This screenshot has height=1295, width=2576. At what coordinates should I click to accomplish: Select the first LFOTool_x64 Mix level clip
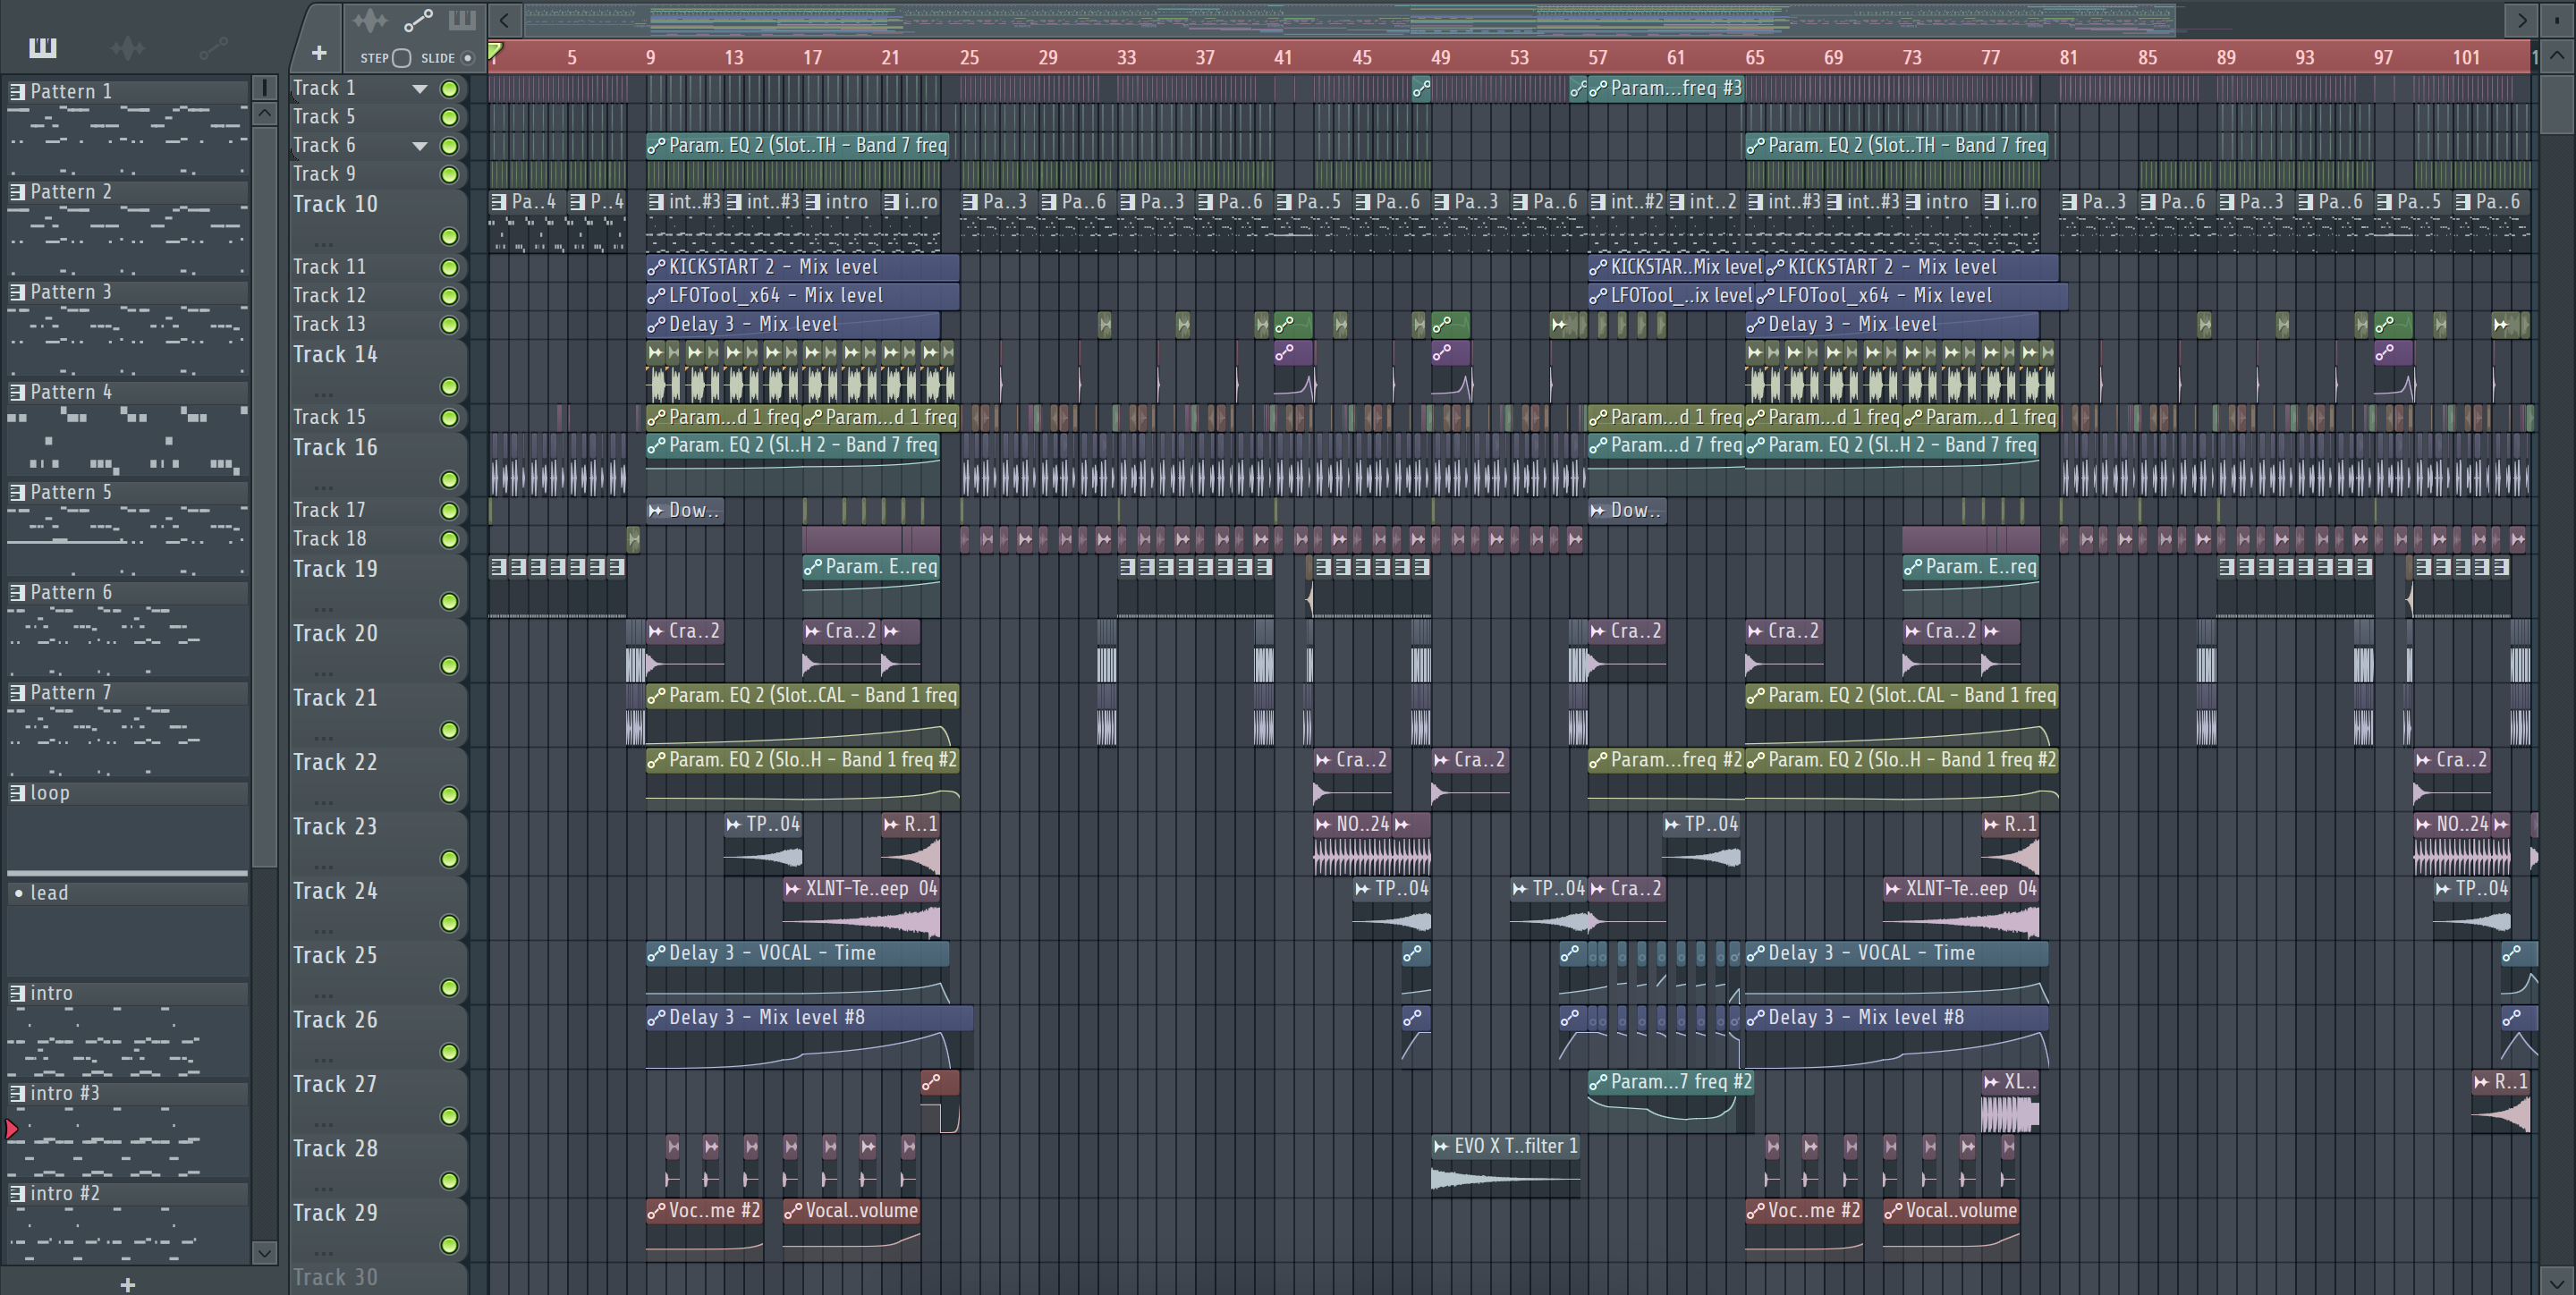click(x=802, y=295)
